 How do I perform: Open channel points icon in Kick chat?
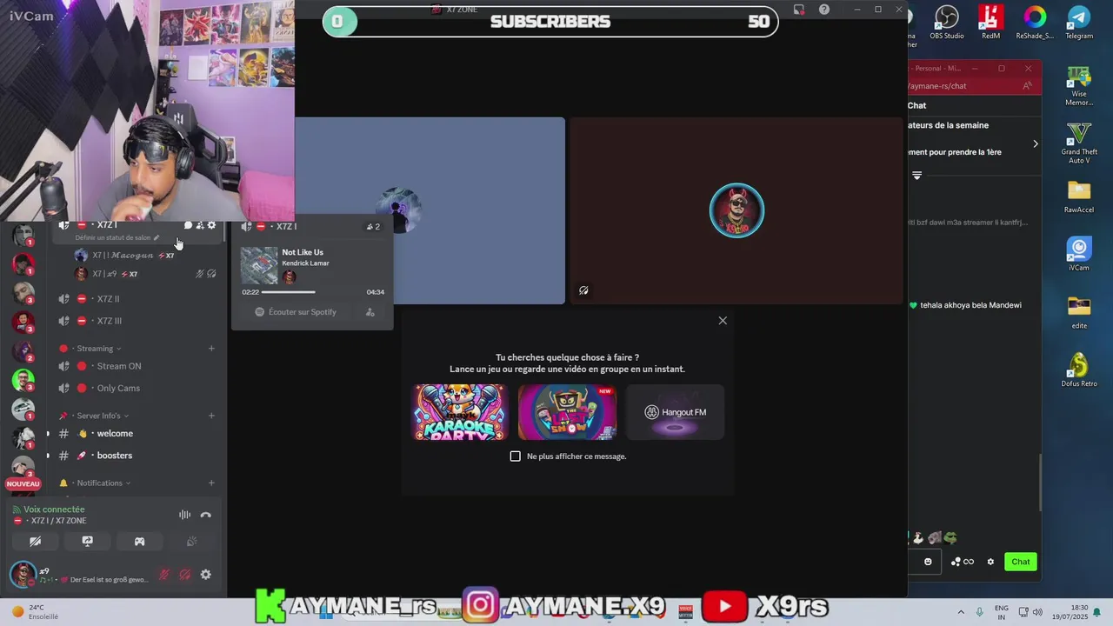point(962,562)
